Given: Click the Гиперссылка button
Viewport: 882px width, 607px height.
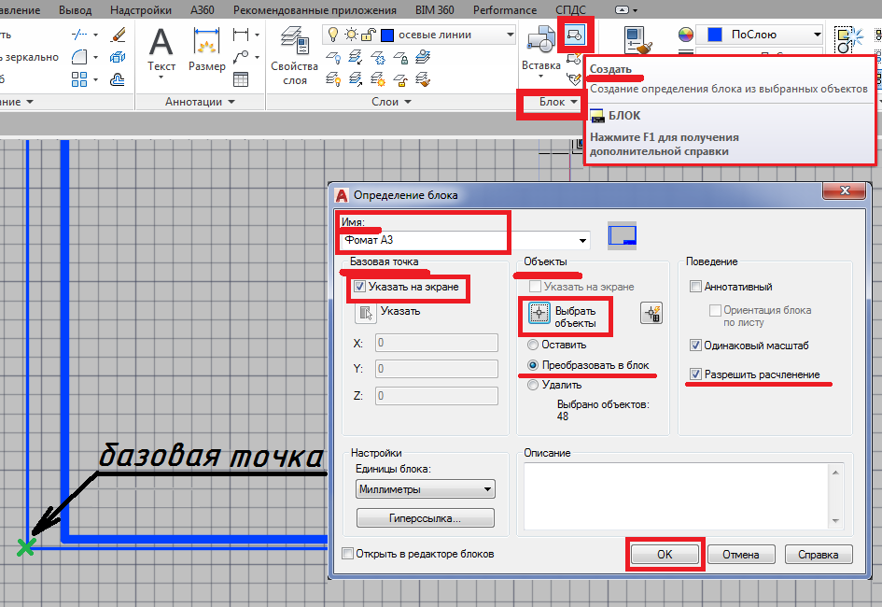Looking at the screenshot, I should coord(426,518).
